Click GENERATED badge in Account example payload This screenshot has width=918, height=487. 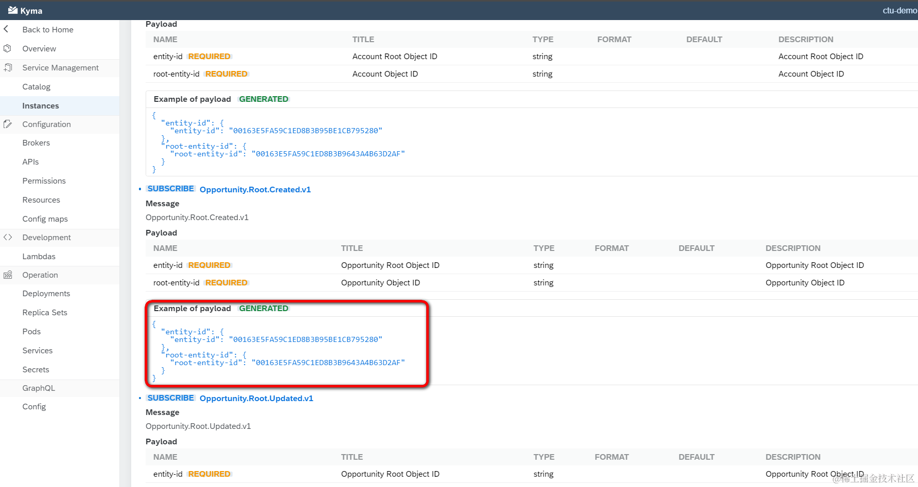(263, 99)
